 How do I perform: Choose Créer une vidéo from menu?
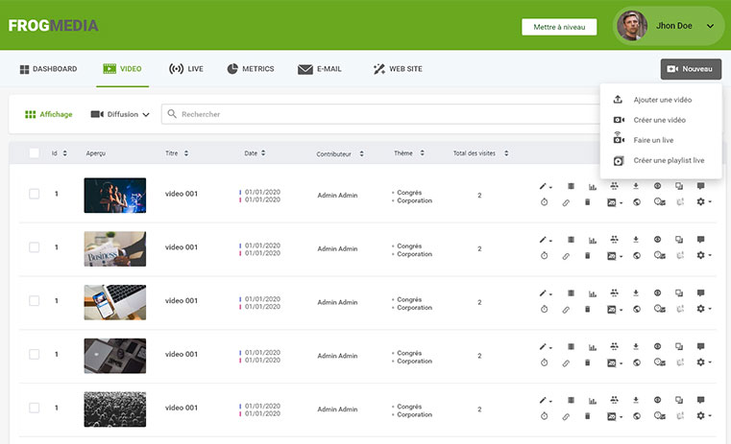(661, 120)
